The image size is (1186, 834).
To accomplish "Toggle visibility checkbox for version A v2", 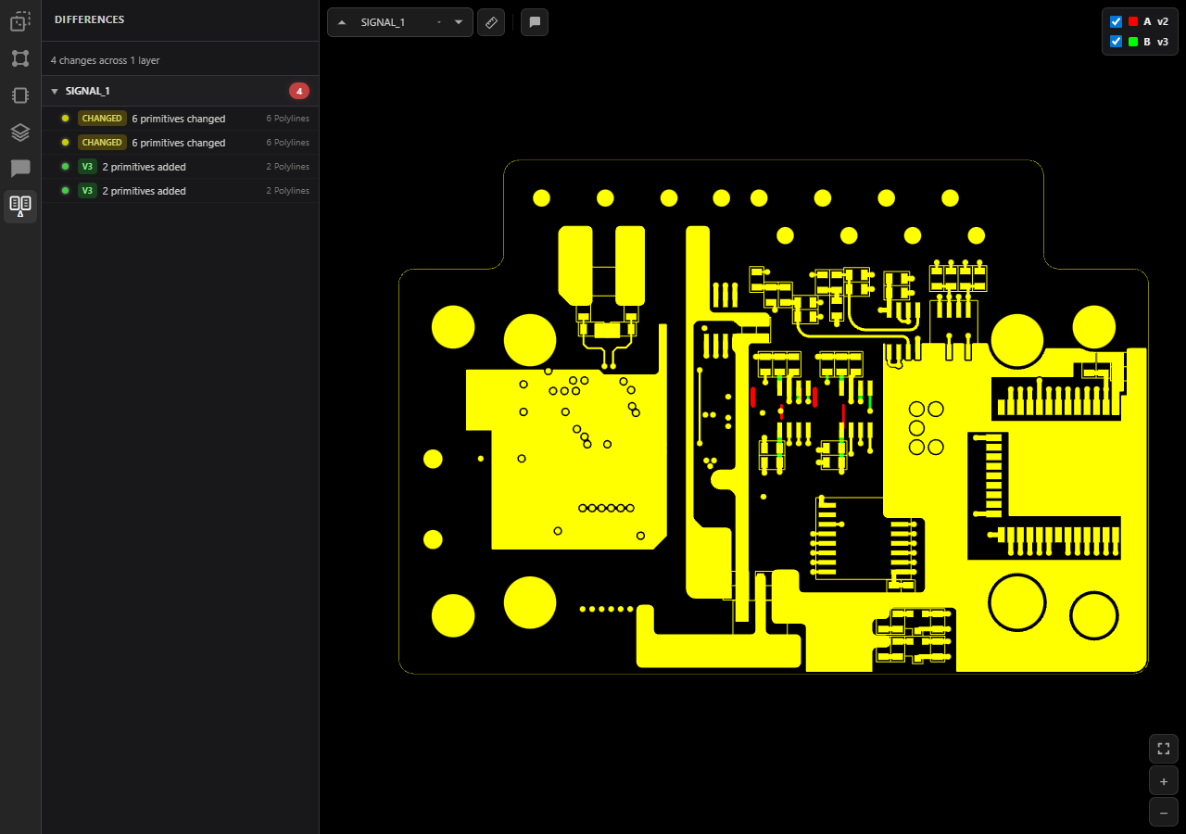I will coord(1117,21).
